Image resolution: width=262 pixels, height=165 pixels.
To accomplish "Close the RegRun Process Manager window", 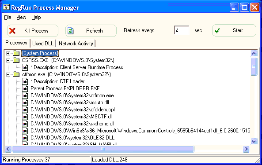I will [254, 7].
